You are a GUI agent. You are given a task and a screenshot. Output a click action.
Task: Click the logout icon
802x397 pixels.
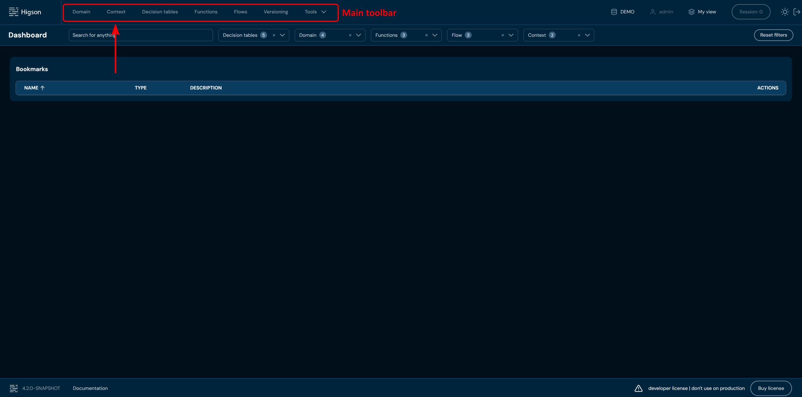pyautogui.click(x=797, y=12)
